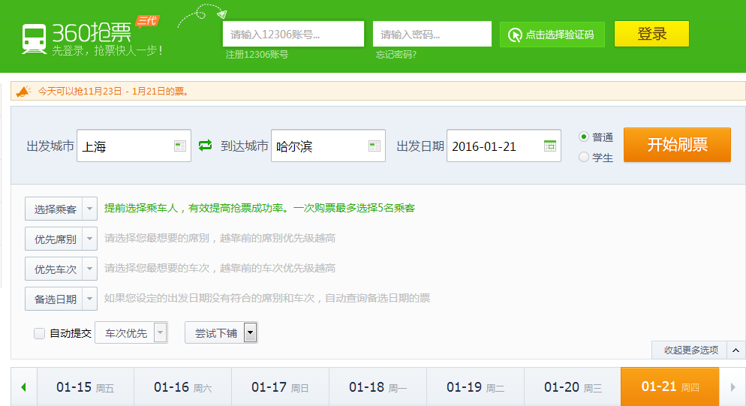Click the collapse chevron beside 收起更多选项
The width and height of the screenshot is (746, 406).
click(x=735, y=350)
